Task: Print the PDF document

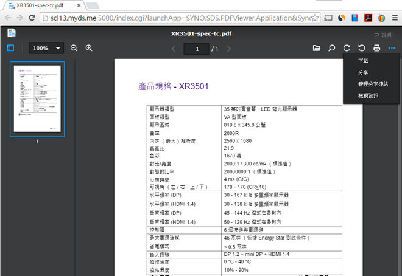Action: point(376,48)
